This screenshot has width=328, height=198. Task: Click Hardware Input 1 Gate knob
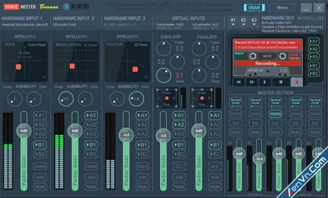[x=34, y=99]
